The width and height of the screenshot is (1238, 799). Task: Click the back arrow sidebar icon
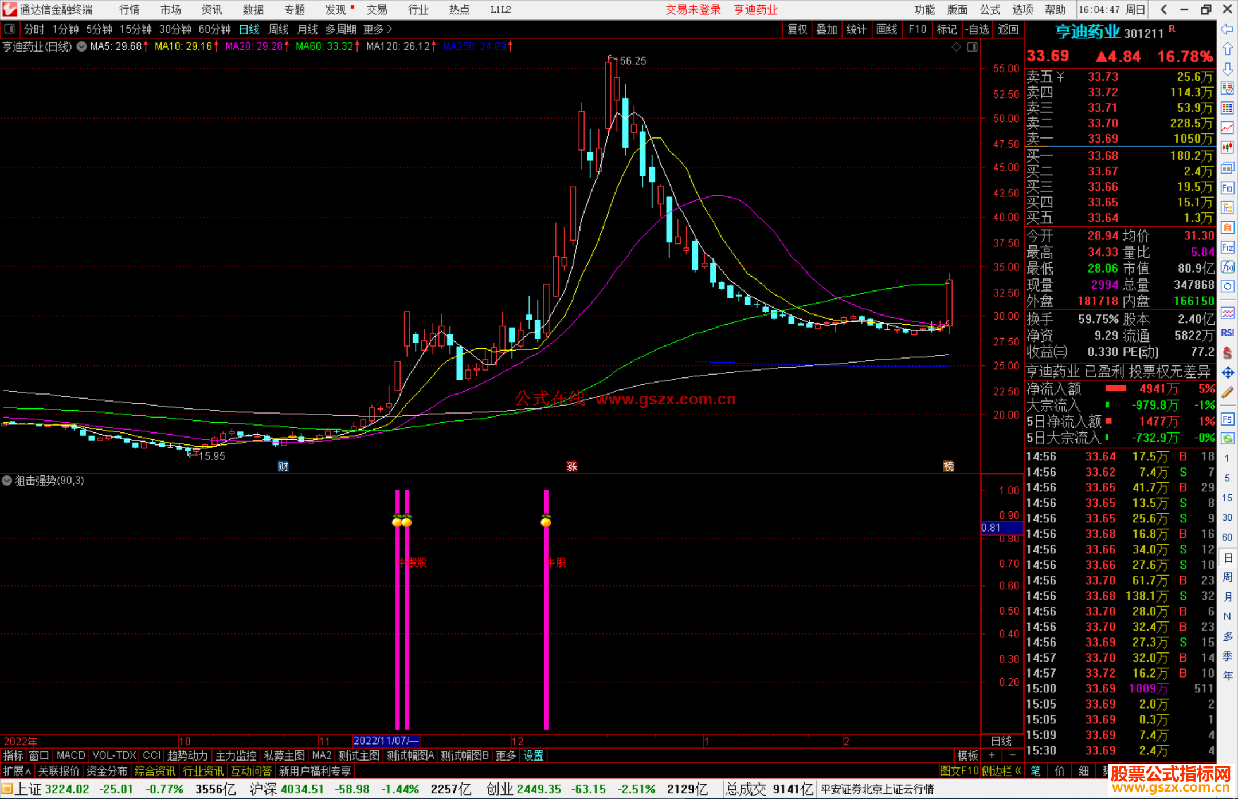click(x=1227, y=29)
